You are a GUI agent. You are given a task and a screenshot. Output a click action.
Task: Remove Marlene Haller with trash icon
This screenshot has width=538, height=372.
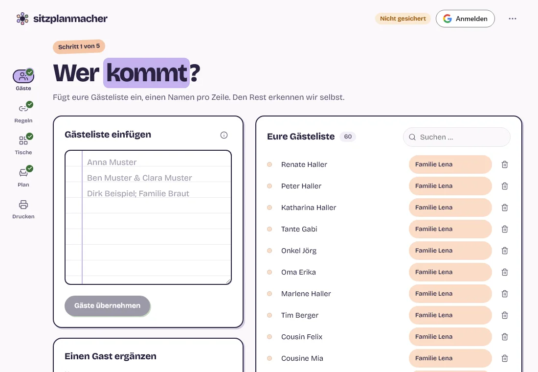pos(505,294)
